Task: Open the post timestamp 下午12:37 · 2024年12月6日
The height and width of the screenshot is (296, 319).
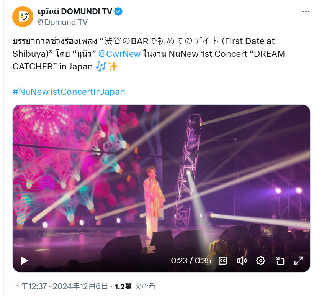Action: pos(61,286)
